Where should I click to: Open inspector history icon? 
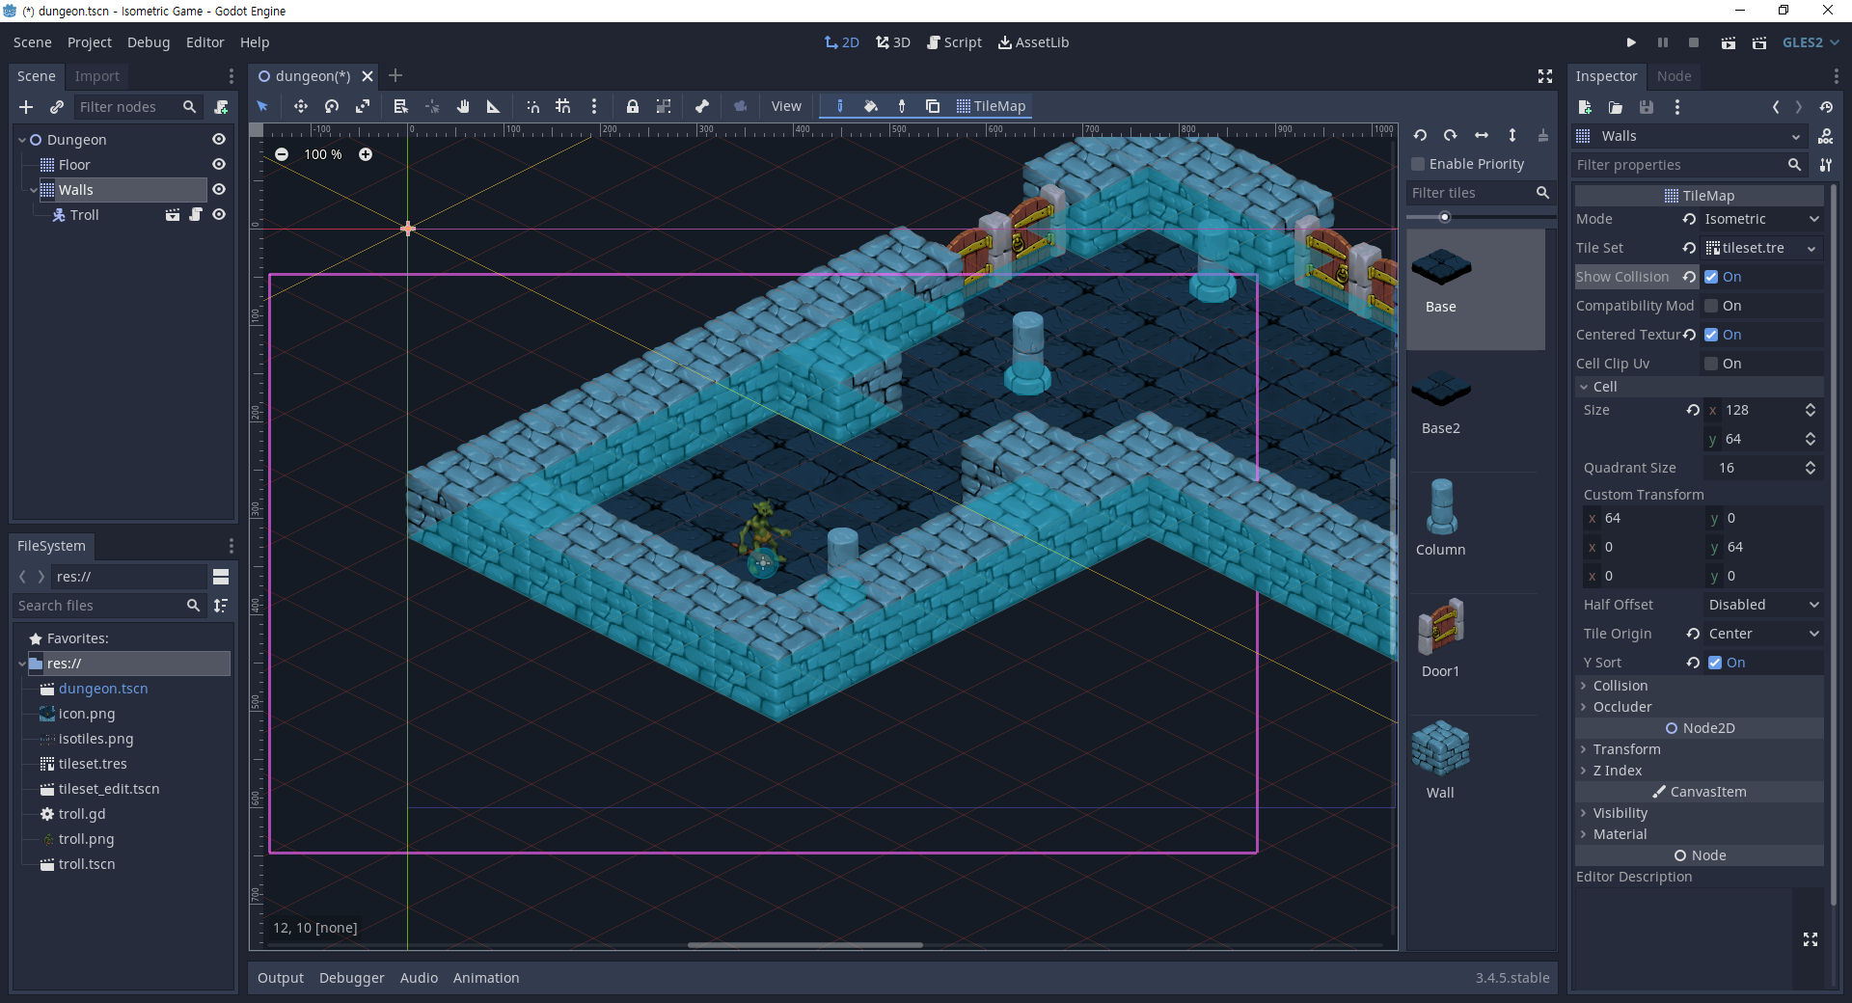click(1826, 107)
